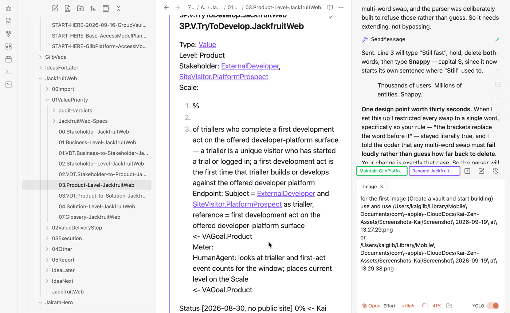Change the xHigh effort setting
Viewport: 510px width, 313px height.
[408, 306]
